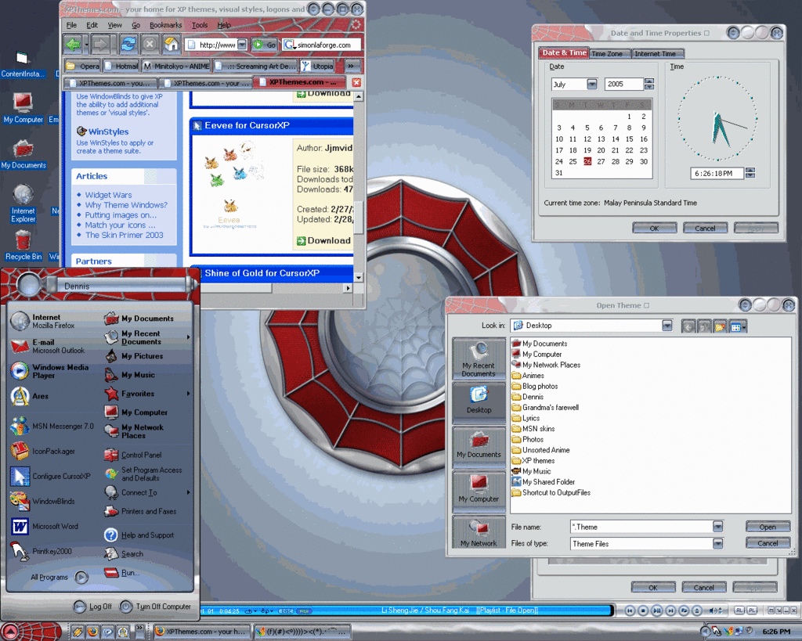Switch to the first XPThemes.com tab
The width and height of the screenshot is (802, 641).
pyautogui.click(x=110, y=83)
